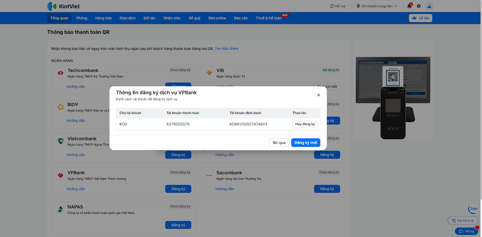Click the NAPAS logo icon
Image resolution: width=482 pixels, height=237 pixels.
tap(61, 209)
